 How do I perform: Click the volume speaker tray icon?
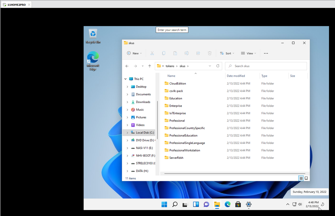pos(300,204)
